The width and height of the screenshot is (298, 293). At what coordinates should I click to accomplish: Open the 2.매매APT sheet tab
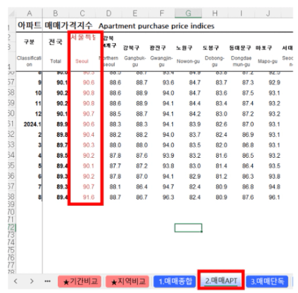(221, 281)
